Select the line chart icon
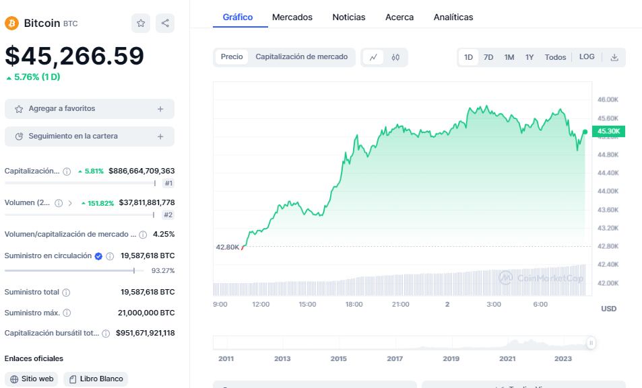This screenshot has height=388, width=642. 375,57
